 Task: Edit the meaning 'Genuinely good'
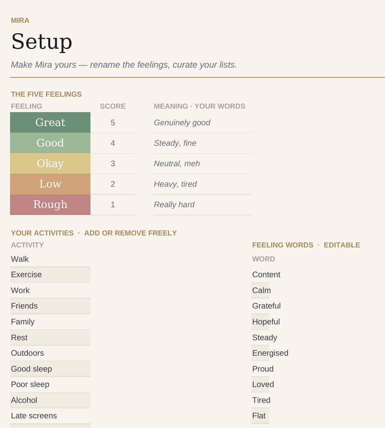pos(202,123)
